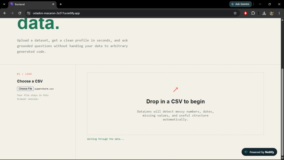Click the Drop in a CSV heading
Image resolution: width=284 pixels, height=160 pixels.
click(x=175, y=101)
